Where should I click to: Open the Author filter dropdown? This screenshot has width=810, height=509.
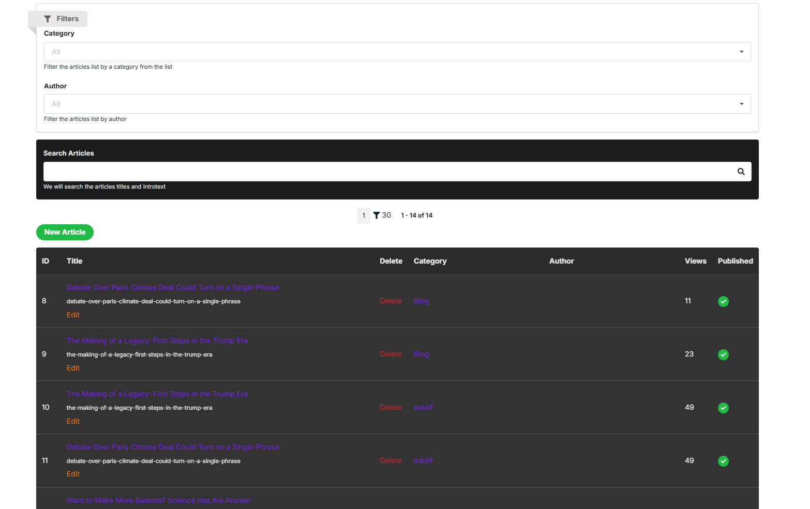[397, 104]
